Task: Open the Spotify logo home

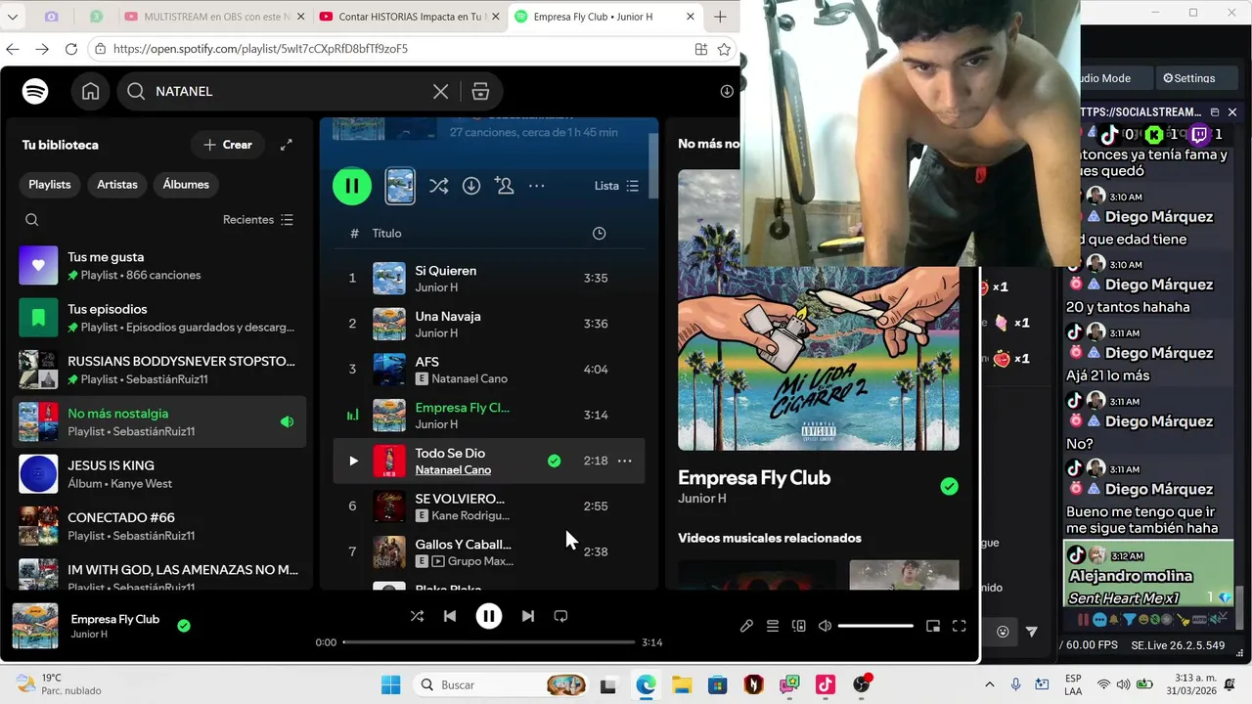Action: point(35,91)
